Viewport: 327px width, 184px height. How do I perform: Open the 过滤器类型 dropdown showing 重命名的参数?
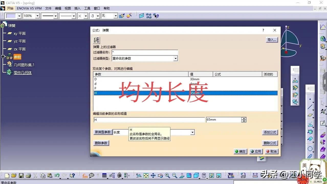176,58
